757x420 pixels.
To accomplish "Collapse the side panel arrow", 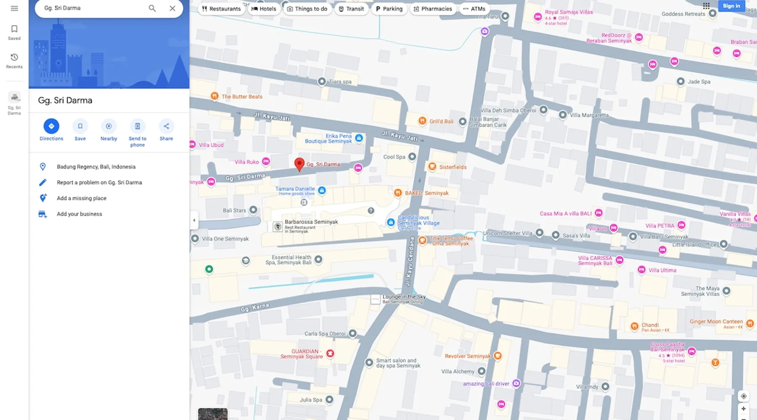I will pos(194,220).
